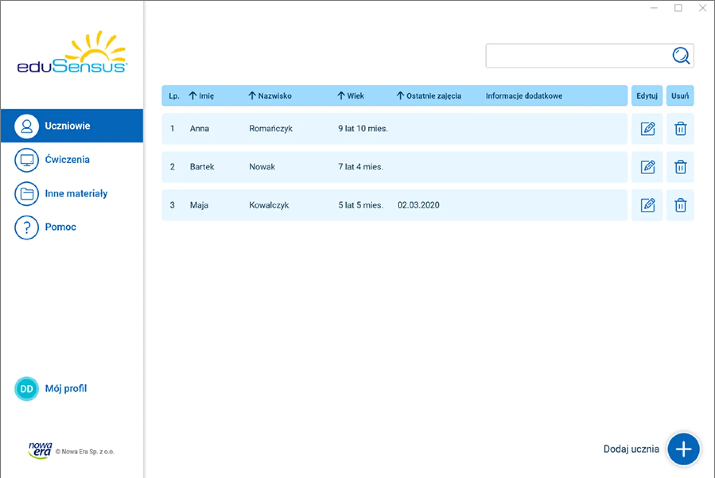The image size is (715, 478).
Task: Edit student Maja Kowalczyk
Action: point(647,205)
